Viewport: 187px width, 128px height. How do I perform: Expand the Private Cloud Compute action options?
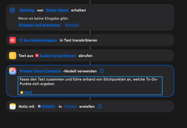click(x=102, y=71)
